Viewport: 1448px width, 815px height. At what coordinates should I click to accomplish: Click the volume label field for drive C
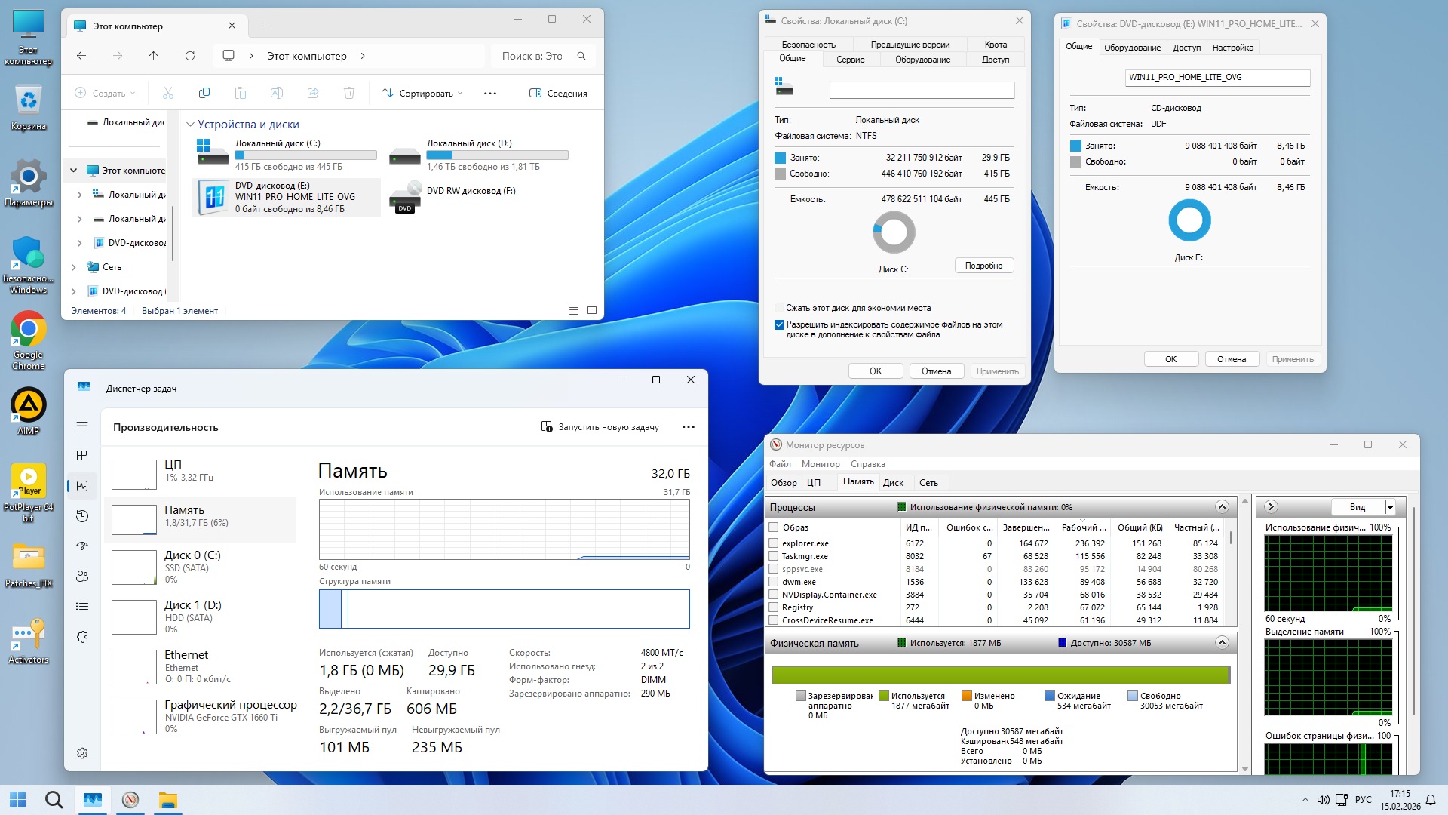(922, 91)
